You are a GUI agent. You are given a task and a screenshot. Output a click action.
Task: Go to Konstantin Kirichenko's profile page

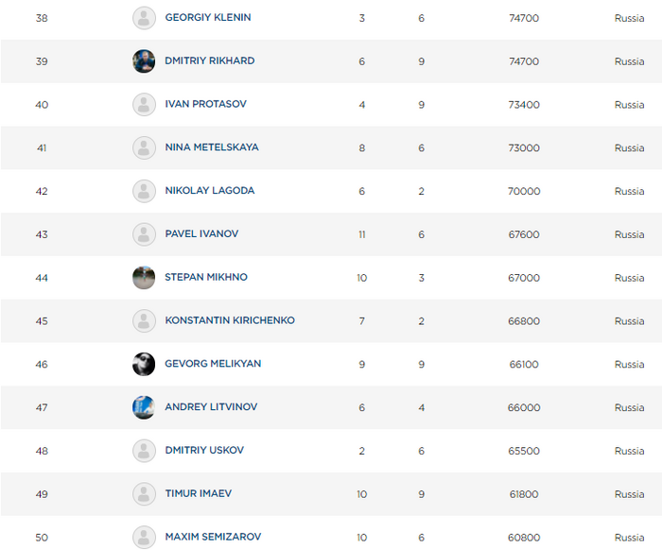point(230,320)
